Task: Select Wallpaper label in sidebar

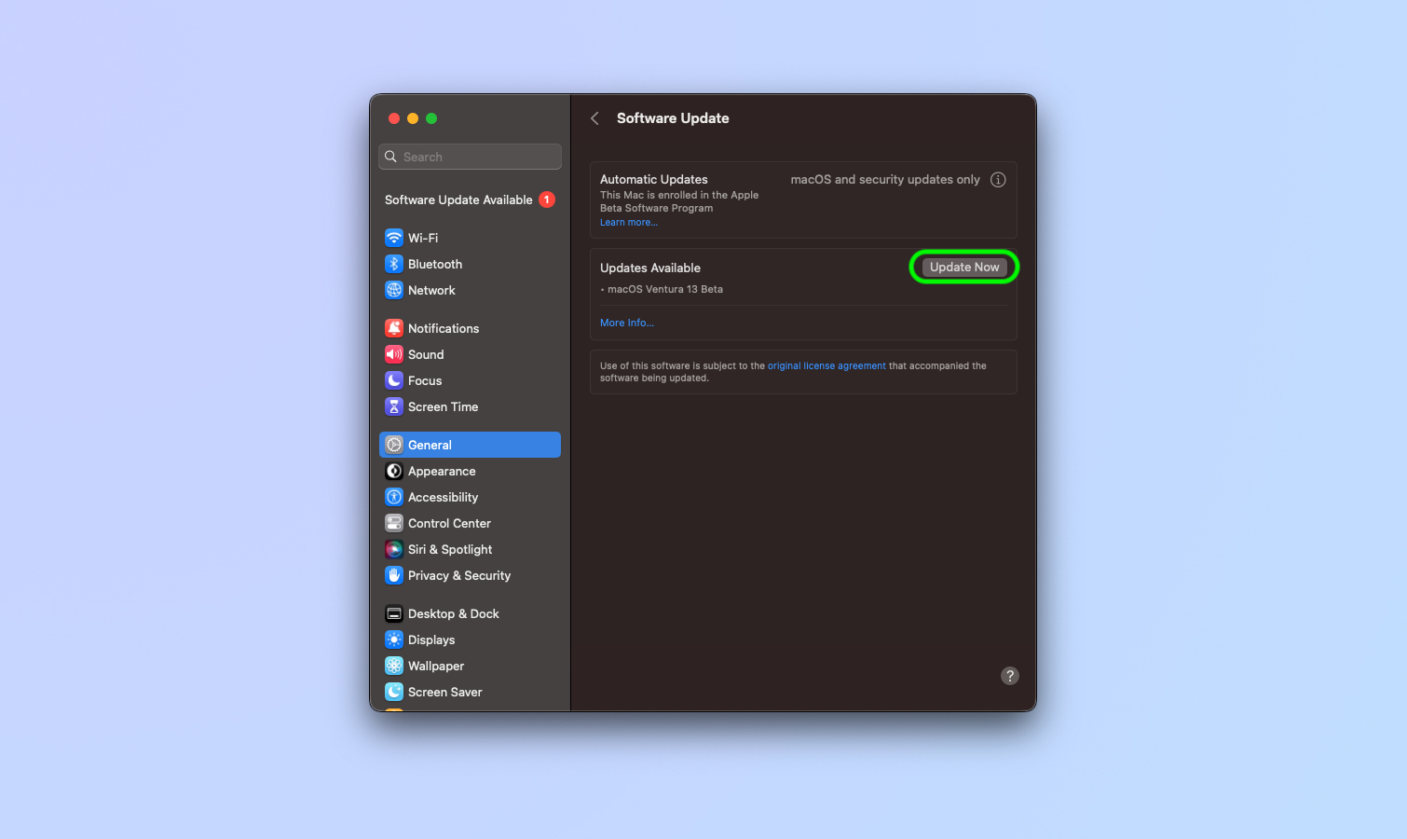Action: tap(436, 666)
